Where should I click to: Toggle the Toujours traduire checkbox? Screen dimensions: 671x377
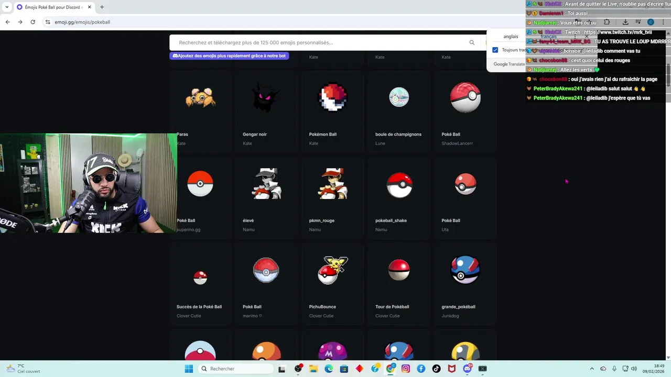(x=495, y=50)
